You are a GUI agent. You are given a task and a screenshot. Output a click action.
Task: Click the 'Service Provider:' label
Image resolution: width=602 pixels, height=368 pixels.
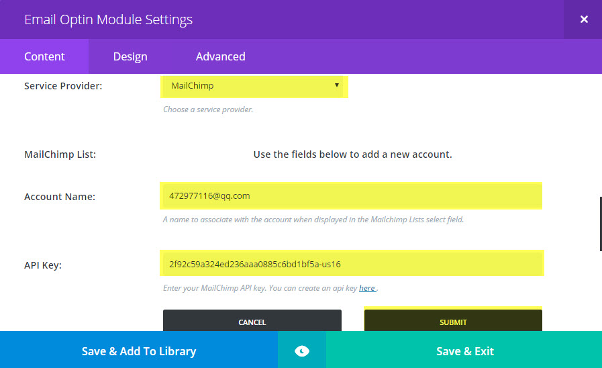tap(63, 86)
